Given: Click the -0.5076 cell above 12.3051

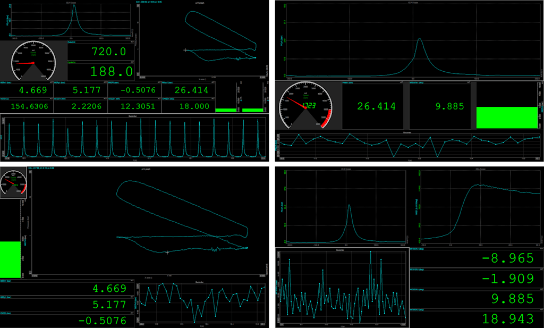Looking at the screenshot, I should 134,89.
